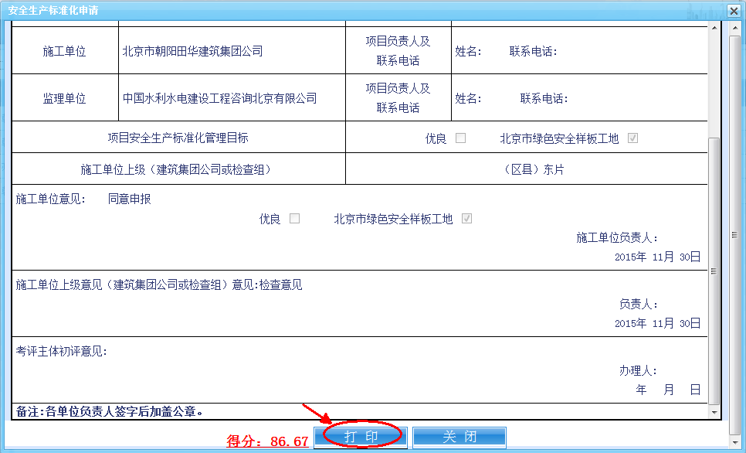Click the (区县) 东片 cell
The width and height of the screenshot is (746, 453).
click(533, 170)
